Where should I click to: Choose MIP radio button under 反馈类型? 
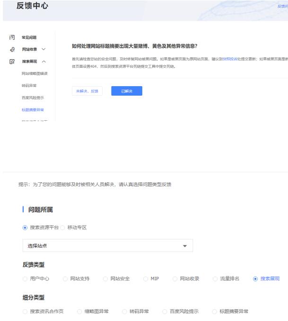146,278
